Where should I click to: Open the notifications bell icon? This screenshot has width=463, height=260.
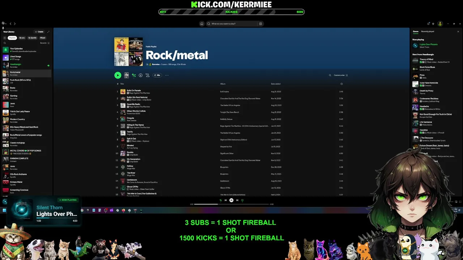point(429,24)
